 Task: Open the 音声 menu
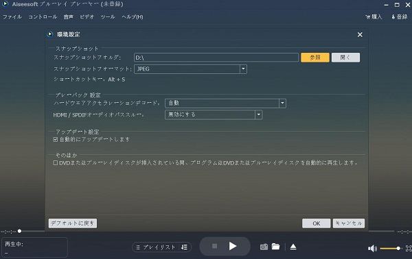point(68,16)
